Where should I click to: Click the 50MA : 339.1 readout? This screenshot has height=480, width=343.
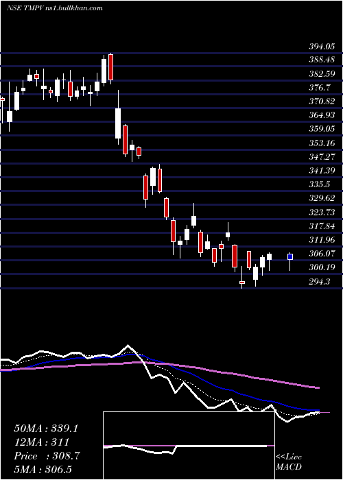coord(46,429)
